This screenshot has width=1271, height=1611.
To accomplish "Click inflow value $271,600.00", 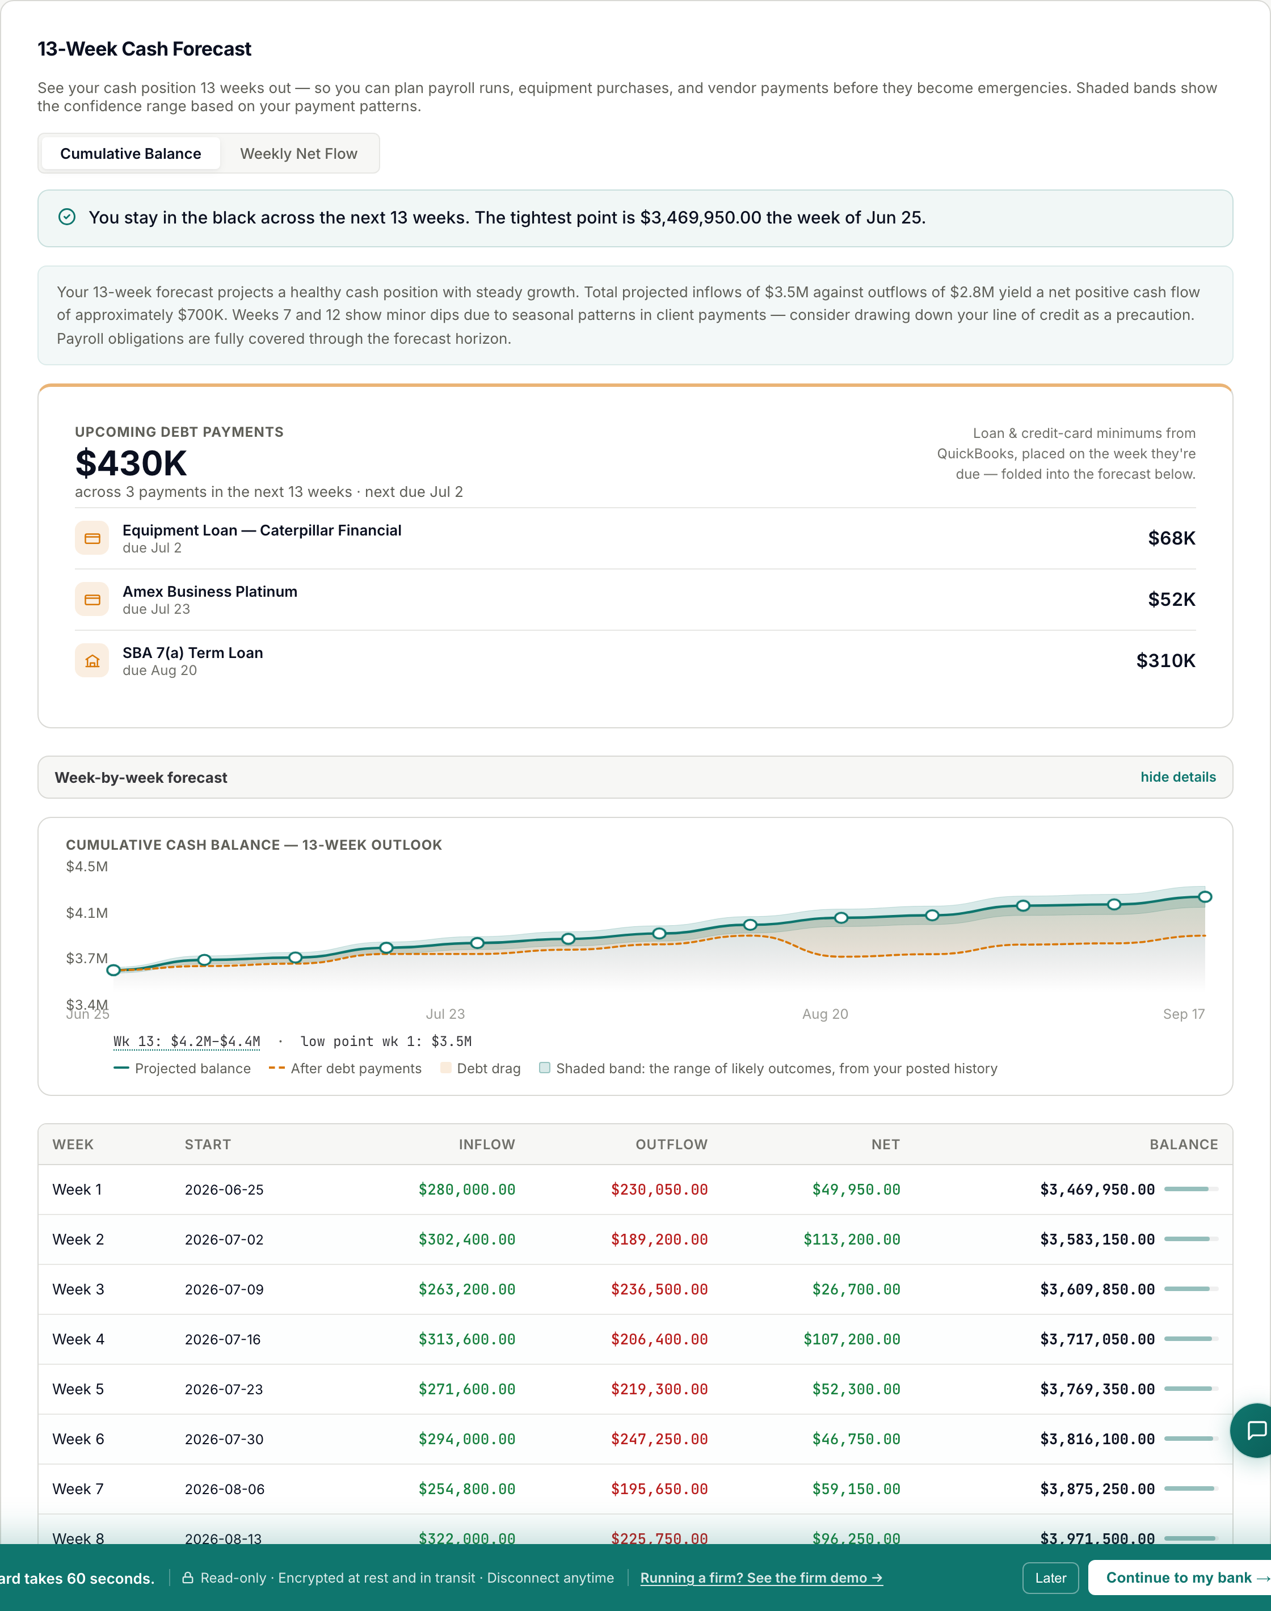I will 466,1389.
